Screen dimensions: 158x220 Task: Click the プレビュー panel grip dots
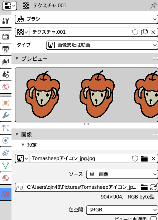(155, 58)
